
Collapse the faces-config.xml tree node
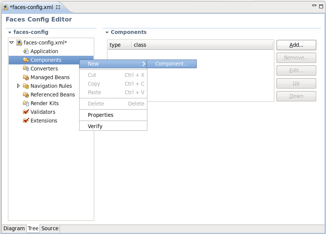coord(12,43)
